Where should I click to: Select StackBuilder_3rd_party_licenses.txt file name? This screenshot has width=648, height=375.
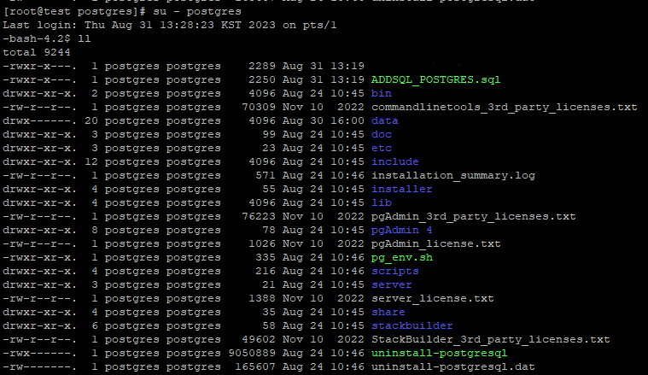(491, 339)
